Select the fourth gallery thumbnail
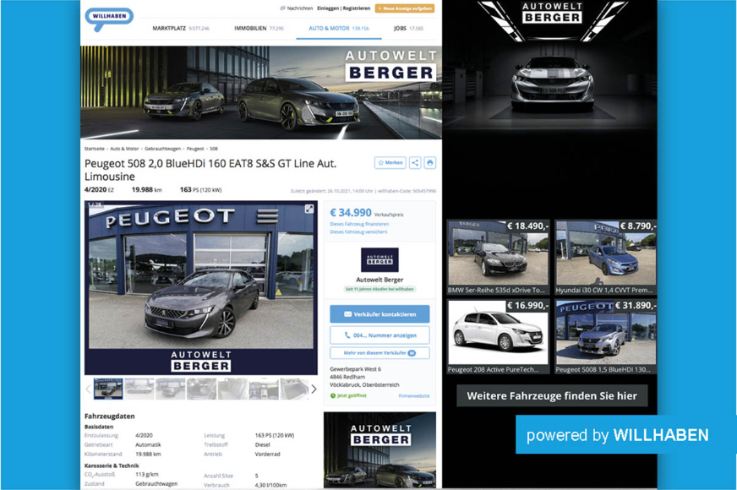Viewport: 737px width, 490px height. [202, 389]
